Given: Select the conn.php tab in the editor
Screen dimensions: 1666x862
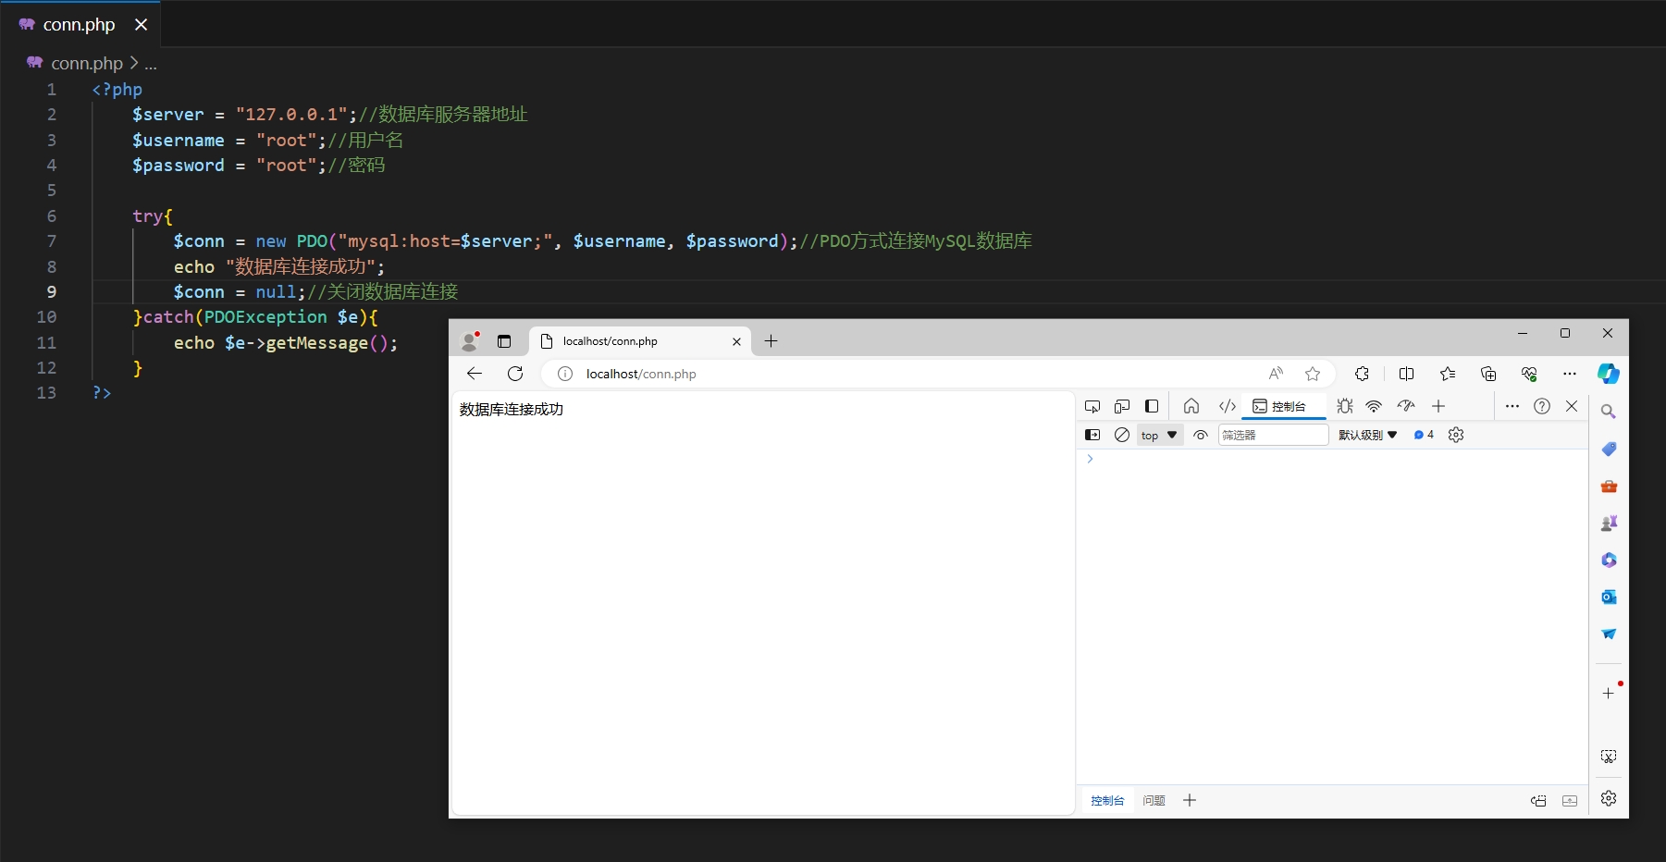Looking at the screenshot, I should click(80, 25).
